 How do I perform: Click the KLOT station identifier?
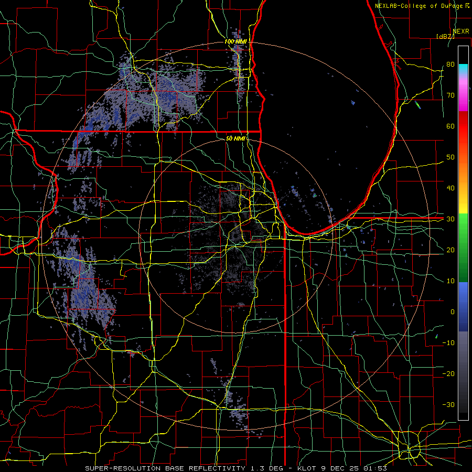pos(307,468)
